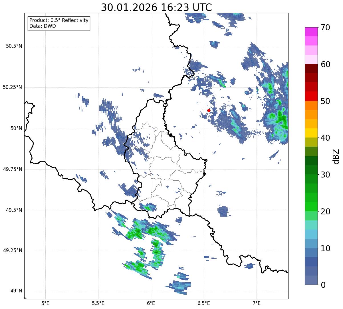Click the '50°N' latitude label
Image resolution: width=343 pixels, height=309 pixels.
[x=16, y=128]
